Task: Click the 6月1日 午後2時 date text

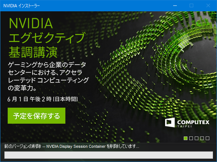Action: pos(43,99)
